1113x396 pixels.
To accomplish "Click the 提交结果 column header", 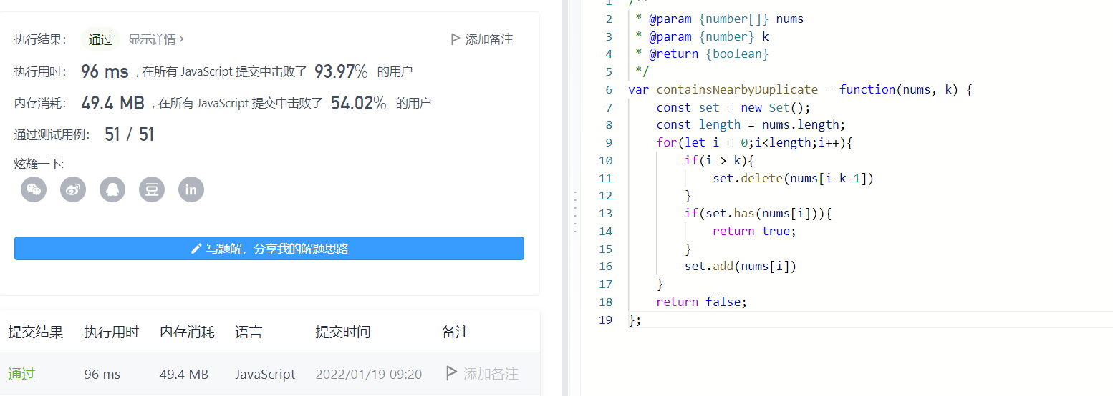I will [36, 332].
